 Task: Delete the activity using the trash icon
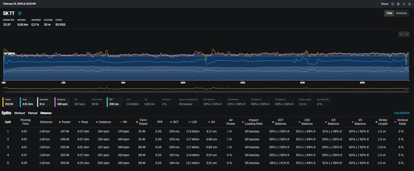point(398,4)
